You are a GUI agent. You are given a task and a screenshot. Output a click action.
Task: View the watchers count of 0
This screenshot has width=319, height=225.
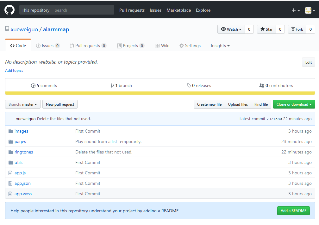[249, 29]
